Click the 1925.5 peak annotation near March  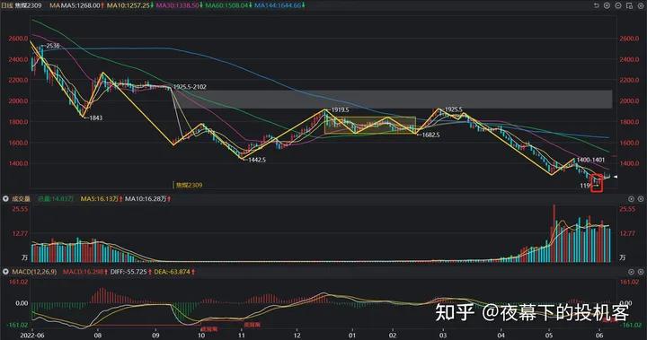[x=454, y=109]
